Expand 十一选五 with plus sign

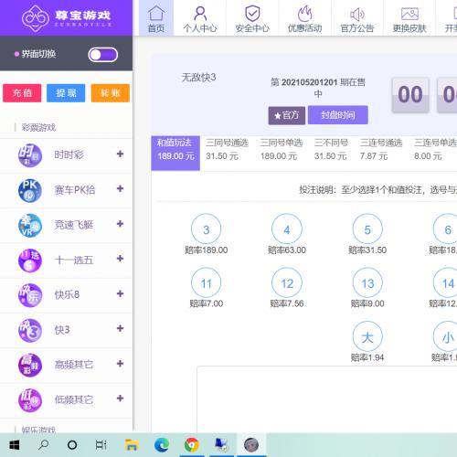(x=120, y=259)
